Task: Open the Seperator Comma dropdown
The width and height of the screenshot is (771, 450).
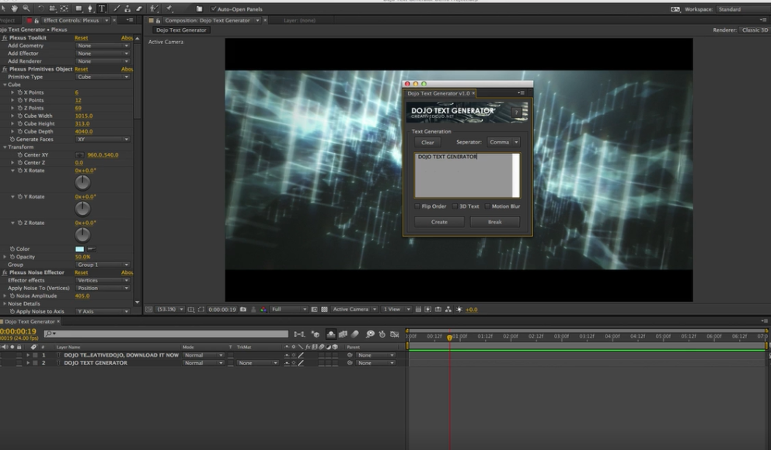Action: pos(504,142)
